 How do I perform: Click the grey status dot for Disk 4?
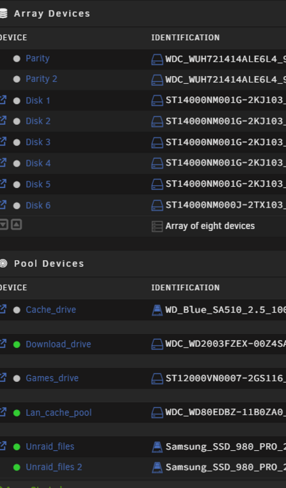tap(17, 164)
